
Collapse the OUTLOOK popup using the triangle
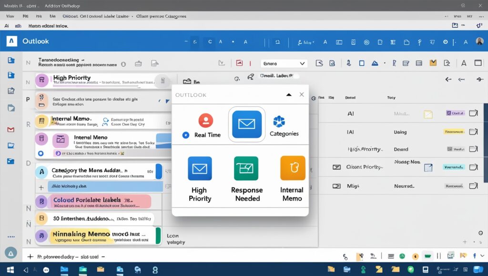click(289, 94)
